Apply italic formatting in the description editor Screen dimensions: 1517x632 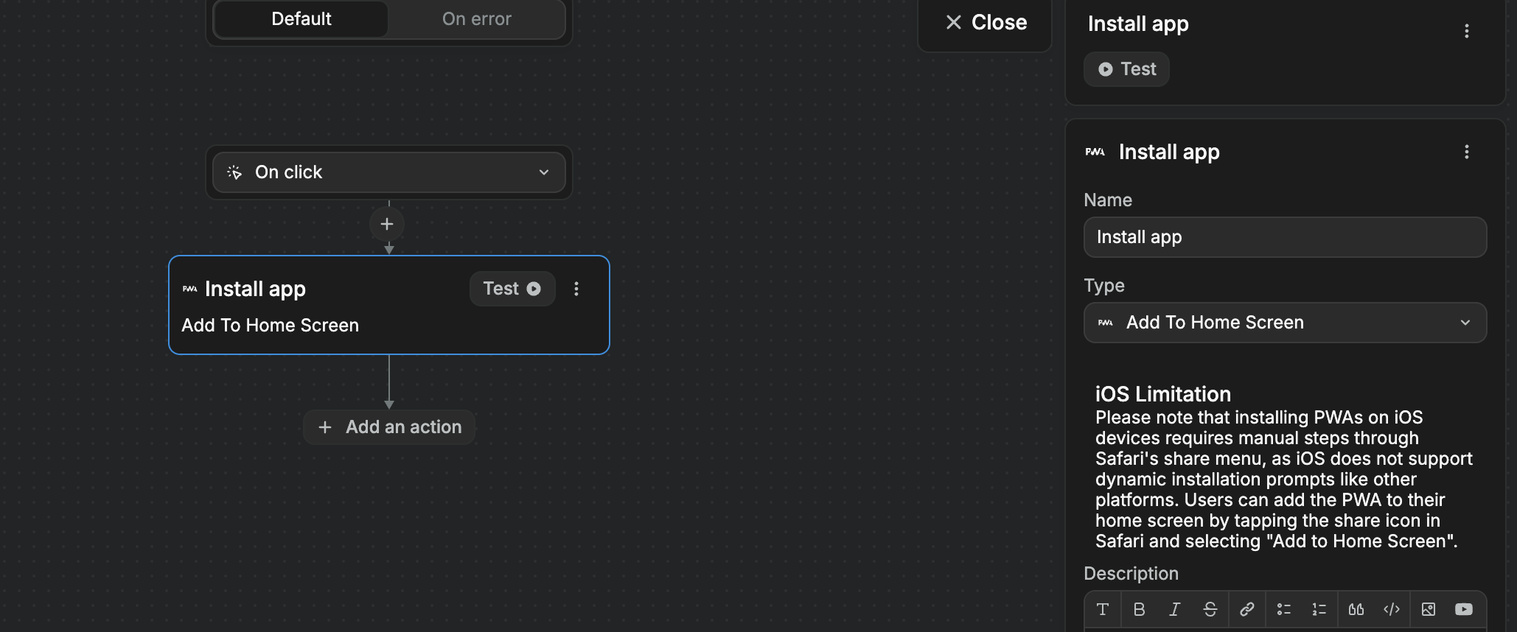[x=1174, y=609]
